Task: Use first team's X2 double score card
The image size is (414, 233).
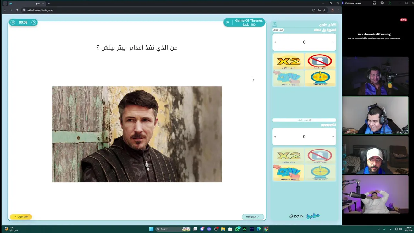Action: 289,61
